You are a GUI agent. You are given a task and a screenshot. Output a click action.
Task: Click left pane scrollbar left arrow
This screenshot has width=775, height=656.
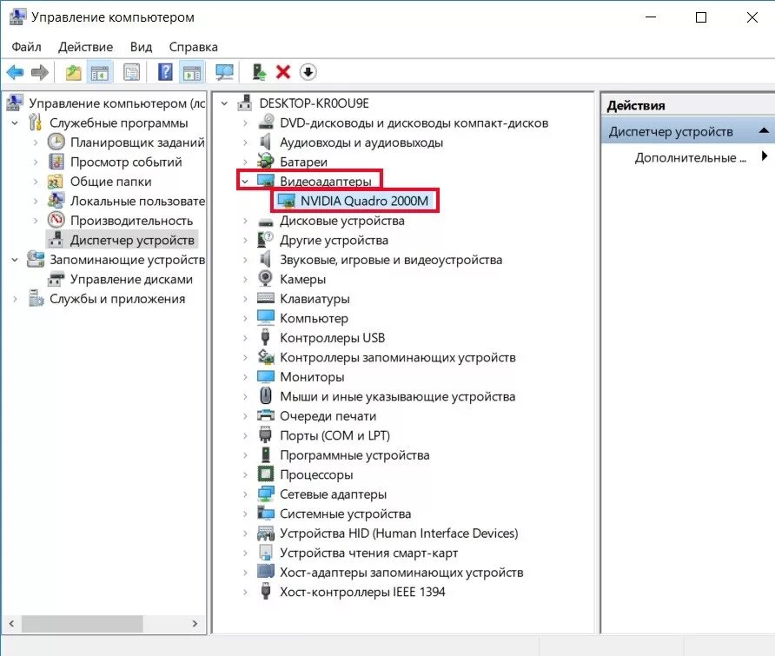(x=12, y=623)
